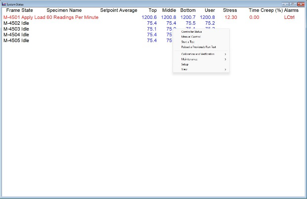Click the LCtrl alarm indicator

289,17
